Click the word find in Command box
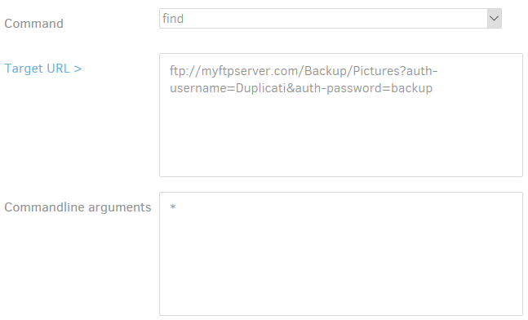Image resolution: width=528 pixels, height=320 pixels. 173,19
